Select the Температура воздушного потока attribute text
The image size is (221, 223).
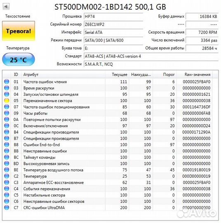53,170
